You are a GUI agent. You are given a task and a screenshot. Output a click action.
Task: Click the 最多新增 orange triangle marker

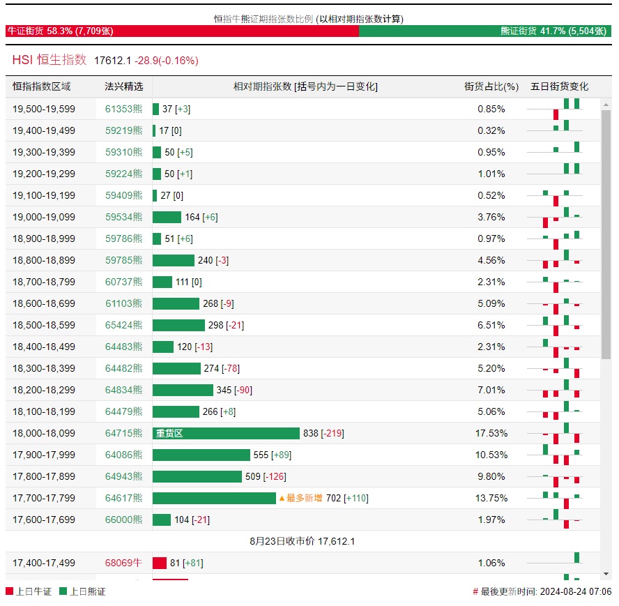pos(282,498)
